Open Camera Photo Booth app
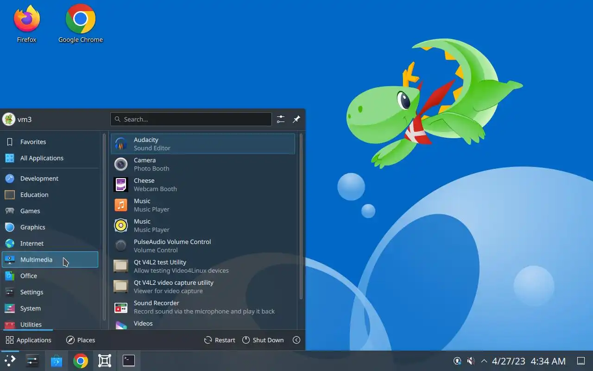Image resolution: width=593 pixels, height=371 pixels. [203, 164]
